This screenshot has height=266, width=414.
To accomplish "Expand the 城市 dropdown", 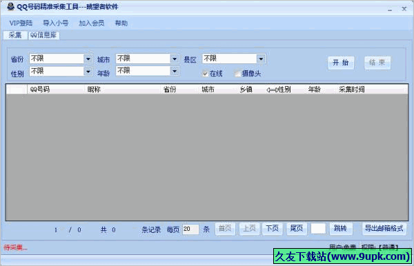I will pos(175,59).
